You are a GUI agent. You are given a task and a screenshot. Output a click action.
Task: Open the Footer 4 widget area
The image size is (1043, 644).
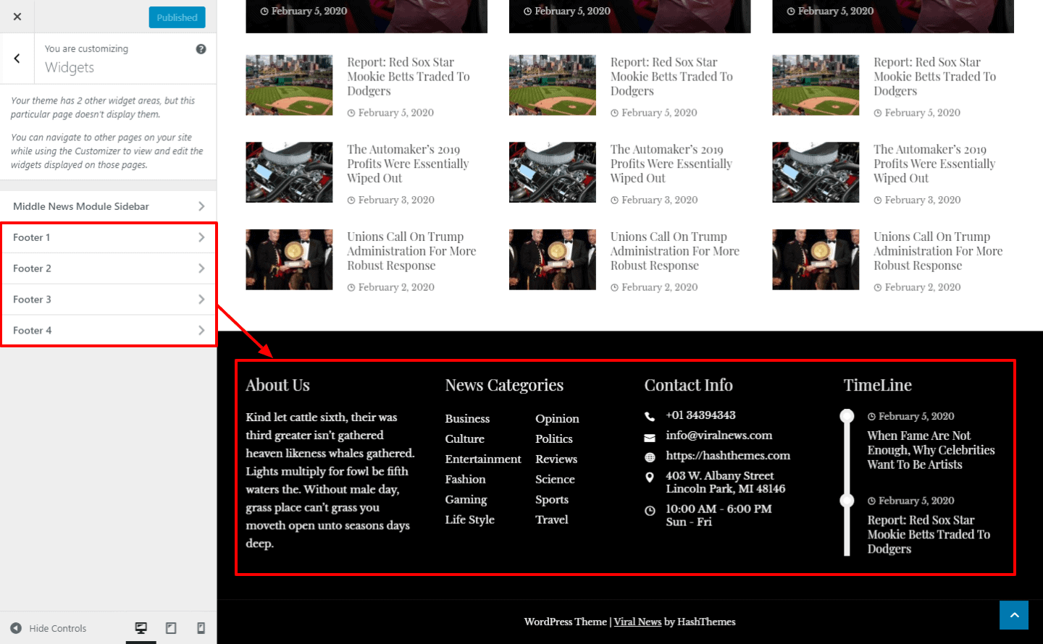(x=108, y=331)
